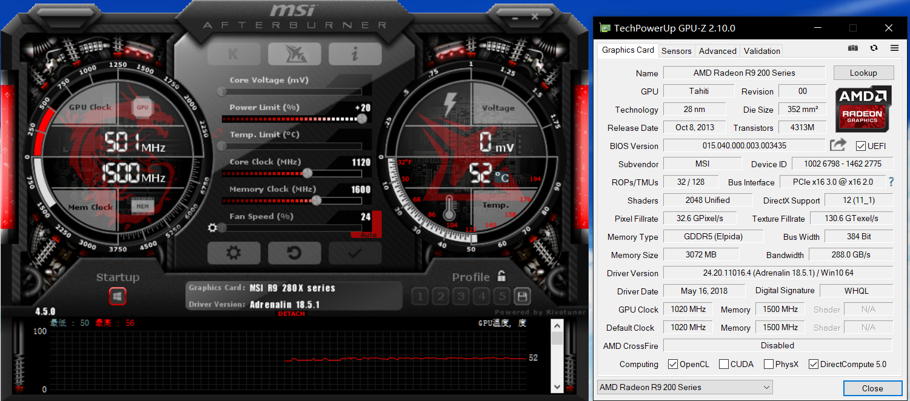The width and height of the screenshot is (910, 401).
Task: Select Afterburner profile slot 5
Action: click(501, 296)
